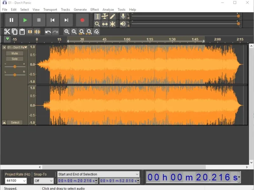254x190 pixels.
Task: Click the Cut scissors icon
Action: 7,32
